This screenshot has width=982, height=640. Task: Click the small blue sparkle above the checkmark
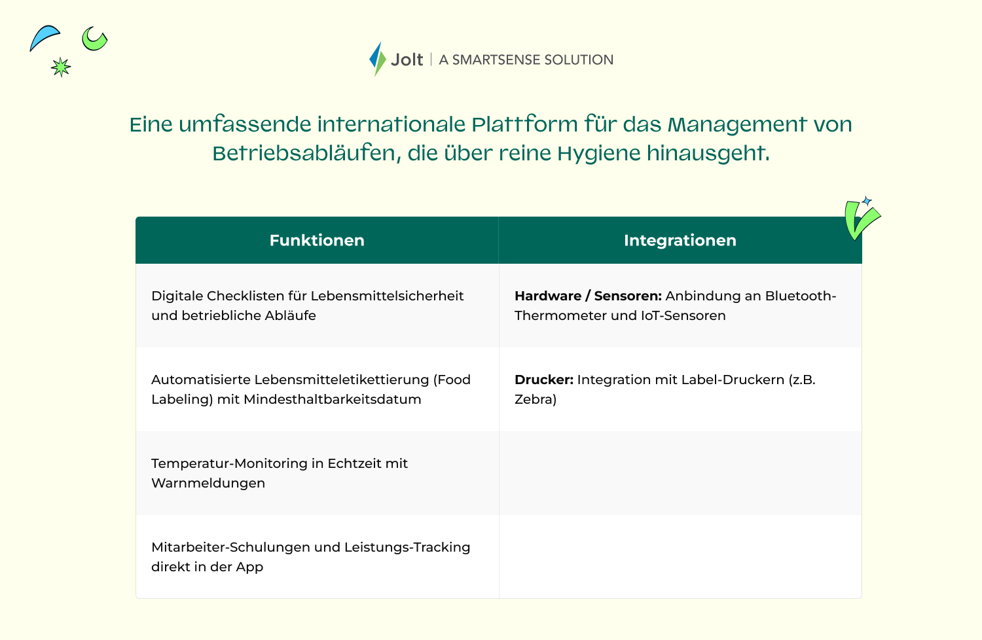[867, 201]
